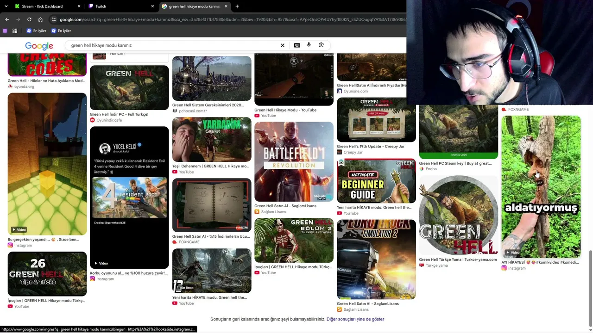593x333 pixels.
Task: Open Yeni harita HİKAYE modu link under Beginner Guide
Action: coord(374,208)
